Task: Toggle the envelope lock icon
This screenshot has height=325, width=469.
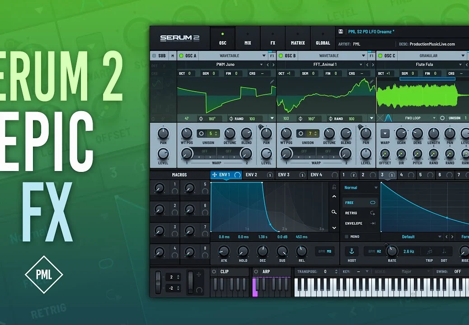Action: tap(334, 187)
